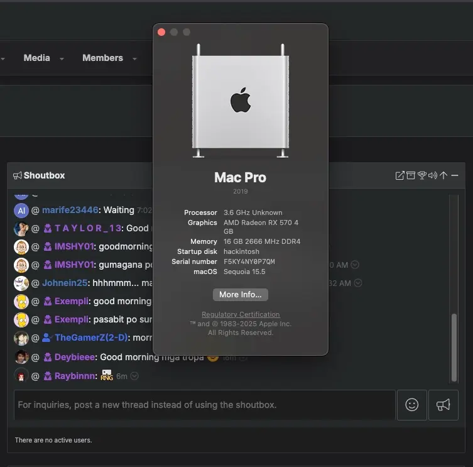The image size is (473, 467).
Task: Click the Raybinnn member badge icon
Action: [x=48, y=376]
